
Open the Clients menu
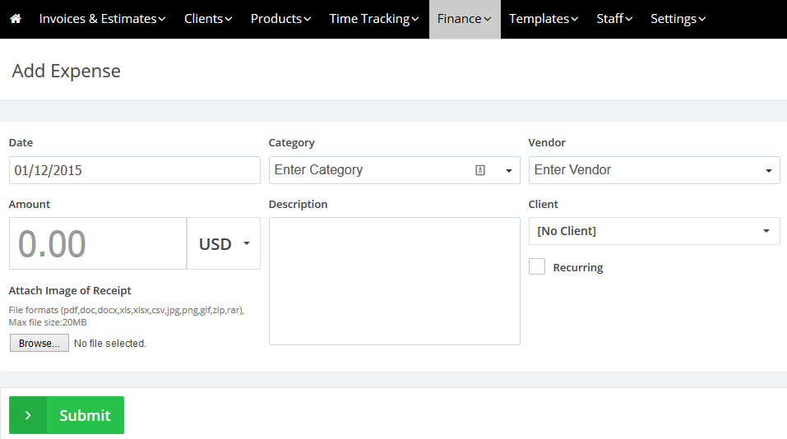pos(207,19)
